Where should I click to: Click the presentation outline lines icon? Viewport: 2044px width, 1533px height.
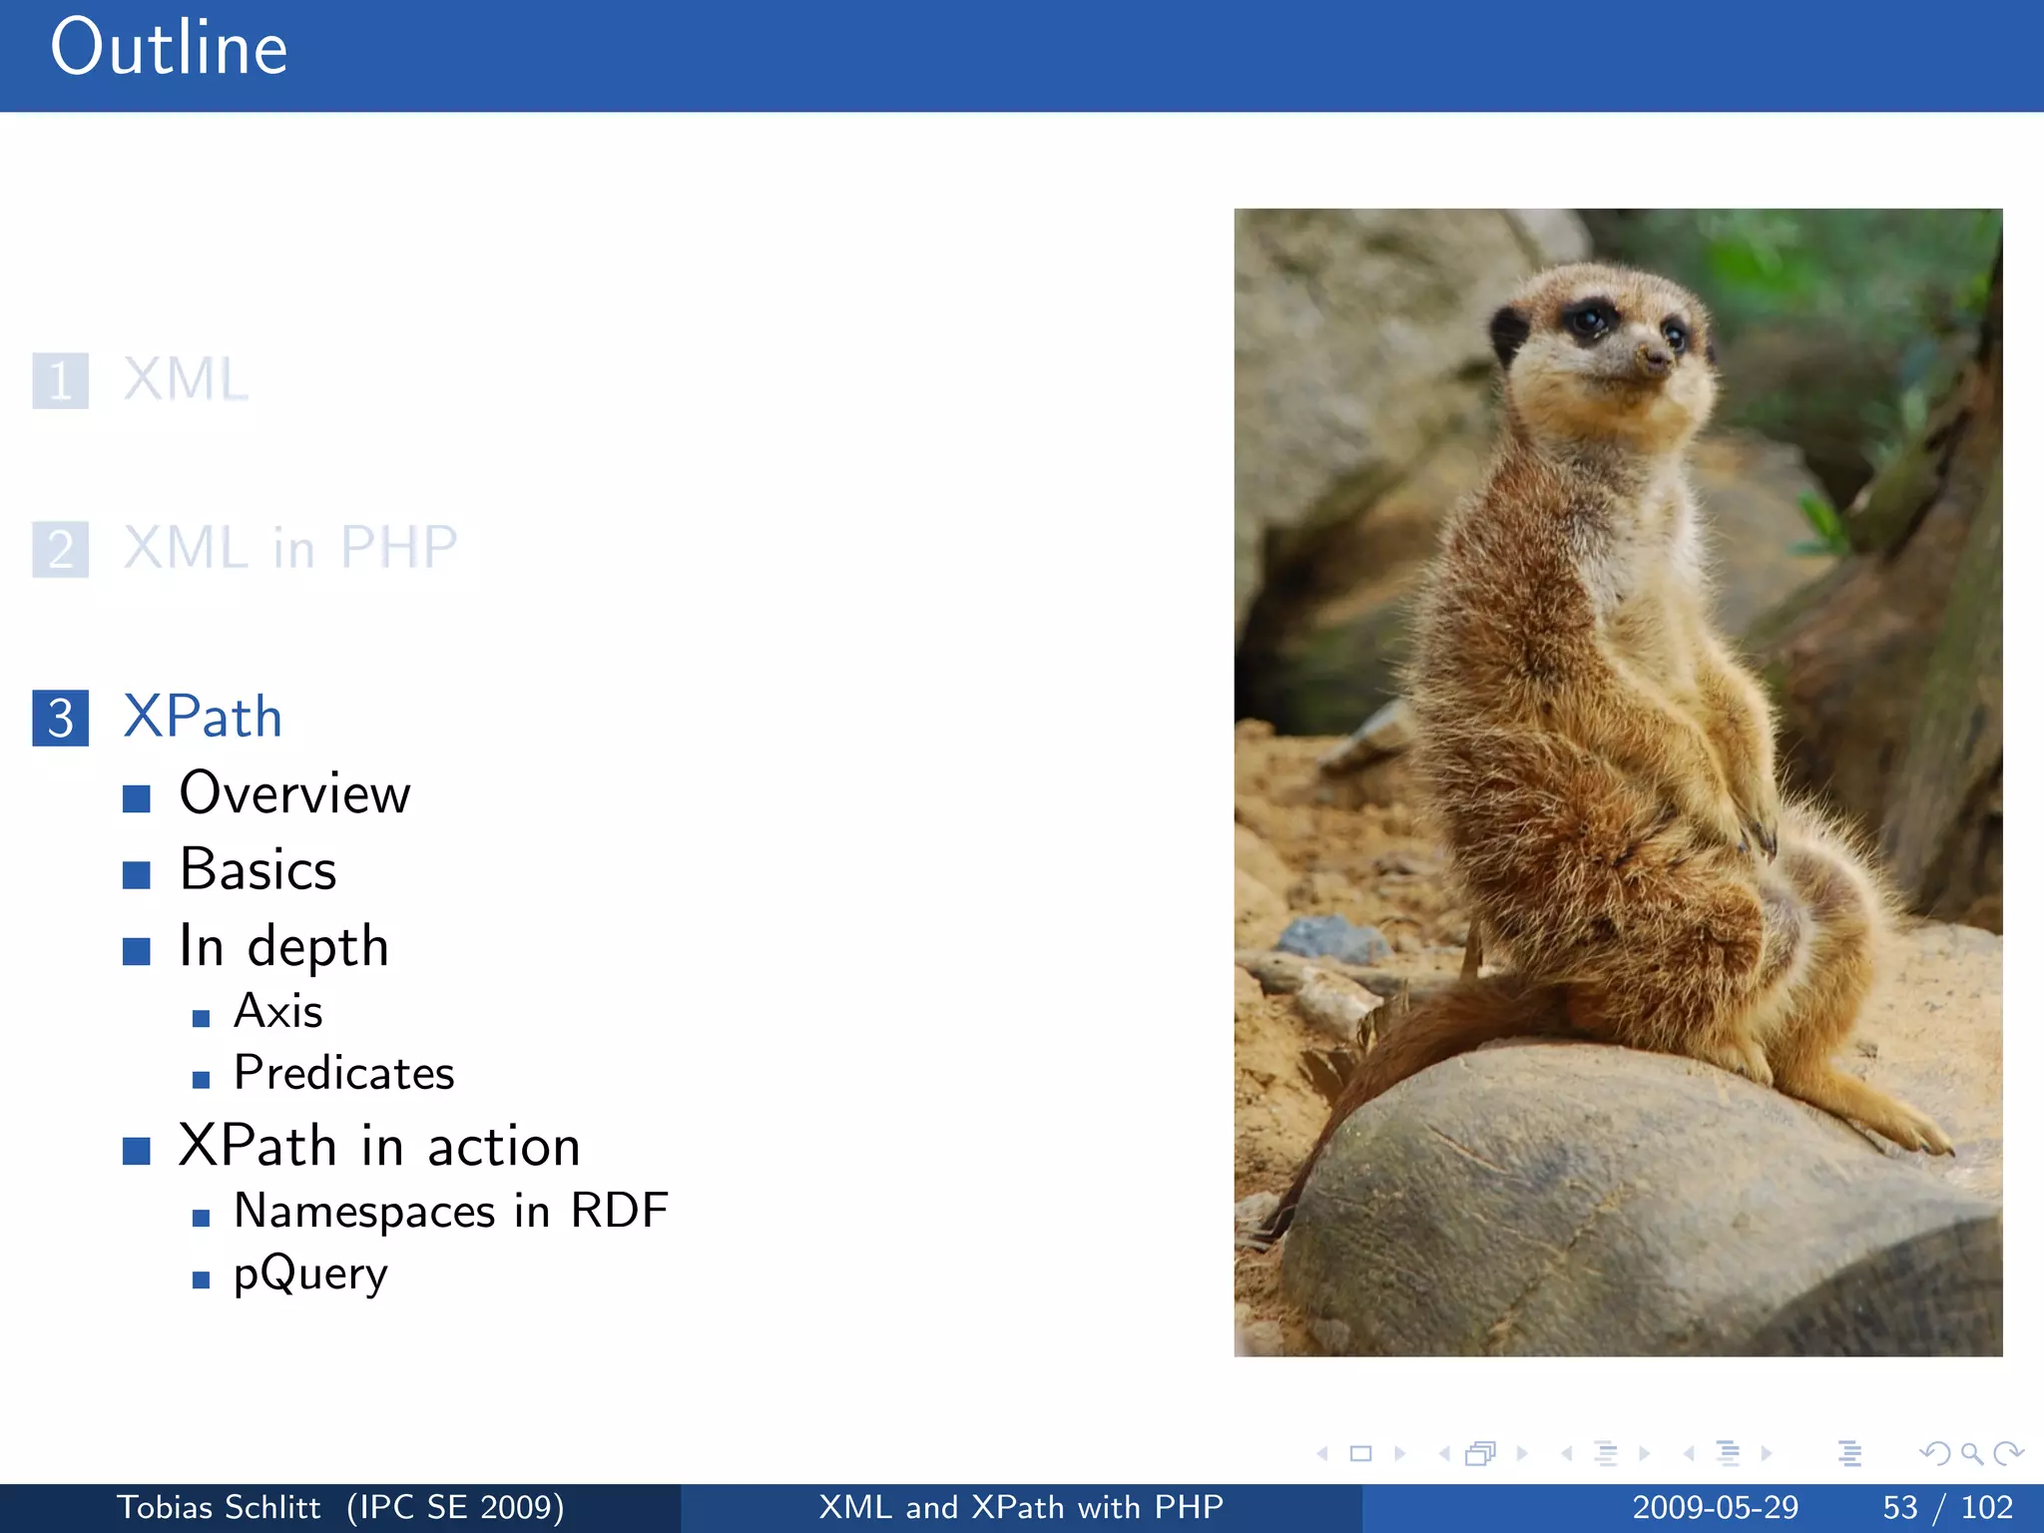pos(1849,1454)
